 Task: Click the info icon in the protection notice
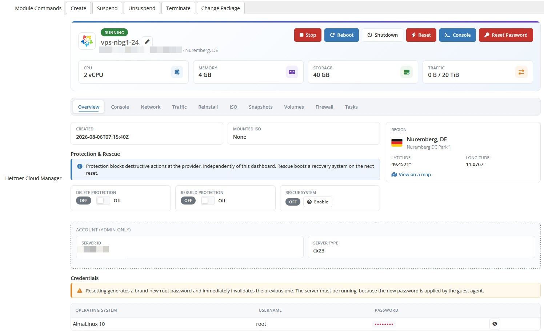pos(80,166)
